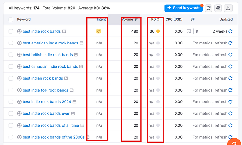View SERP icon beside best indie rock bands ever

click(73, 113)
